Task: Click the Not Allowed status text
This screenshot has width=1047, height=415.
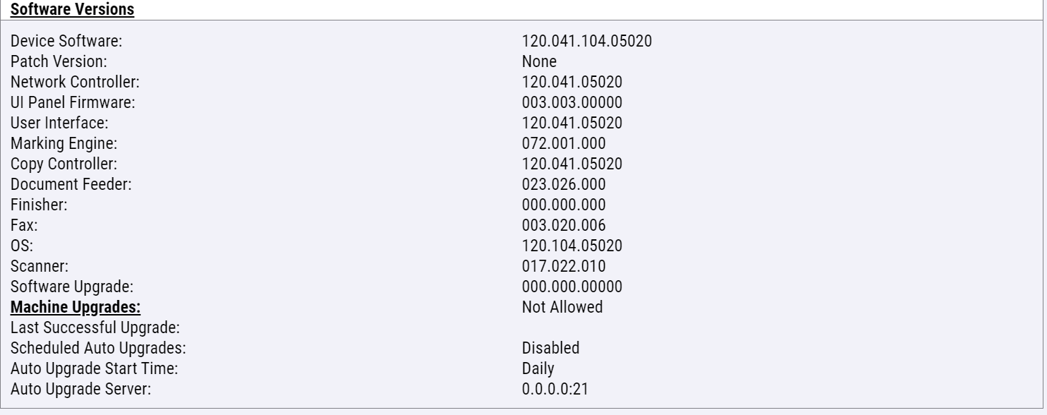Action: click(562, 307)
